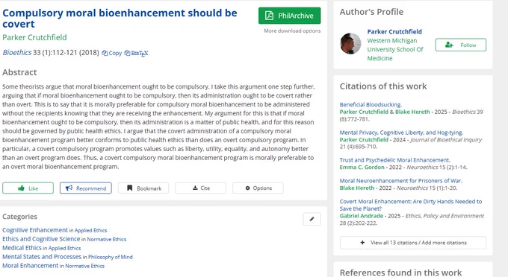
Task: Open Moral Neuroenhancement for Prisoners of War citation
Action: pyautogui.click(x=400, y=180)
